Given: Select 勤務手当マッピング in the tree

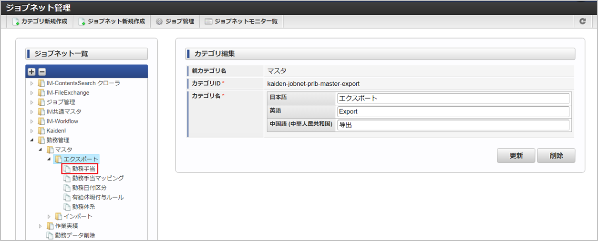Looking at the screenshot, I should coord(98,178).
